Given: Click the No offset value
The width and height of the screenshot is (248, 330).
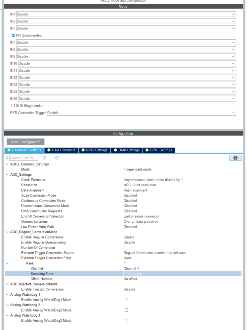Looking at the screenshot, I should click(130, 279).
